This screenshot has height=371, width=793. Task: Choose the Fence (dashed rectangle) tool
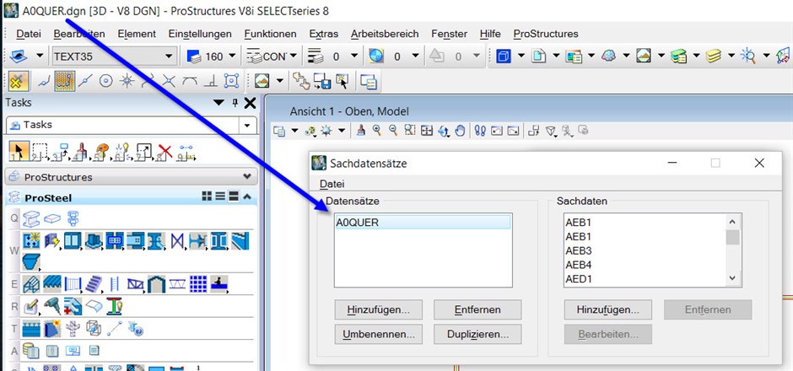(x=40, y=151)
